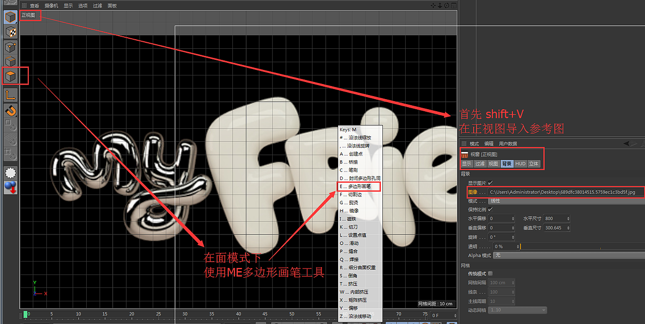Click the green timeline playhead at frame 0

pos(25,314)
